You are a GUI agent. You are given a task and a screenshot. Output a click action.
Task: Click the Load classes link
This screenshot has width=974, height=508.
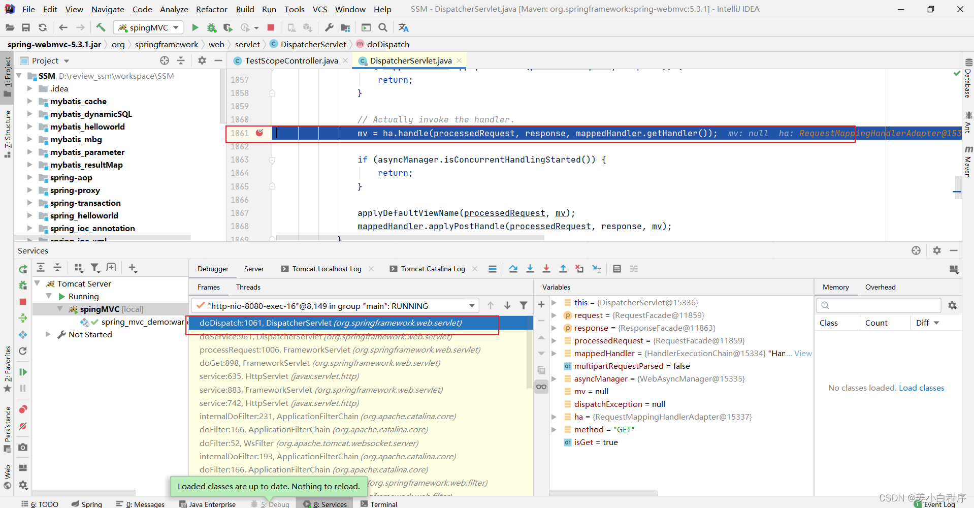pyautogui.click(x=921, y=388)
